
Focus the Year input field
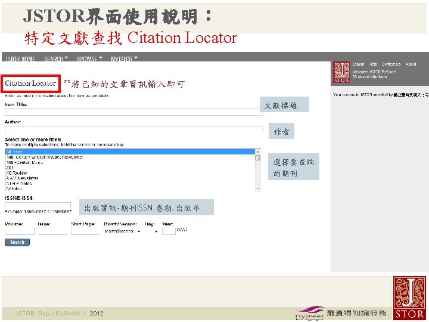(169, 231)
